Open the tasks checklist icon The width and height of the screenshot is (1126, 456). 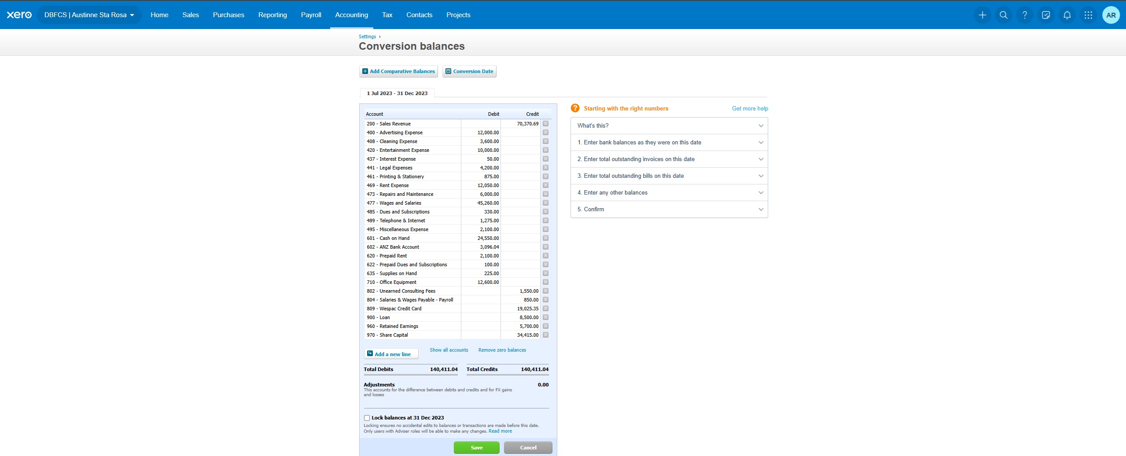(1045, 15)
